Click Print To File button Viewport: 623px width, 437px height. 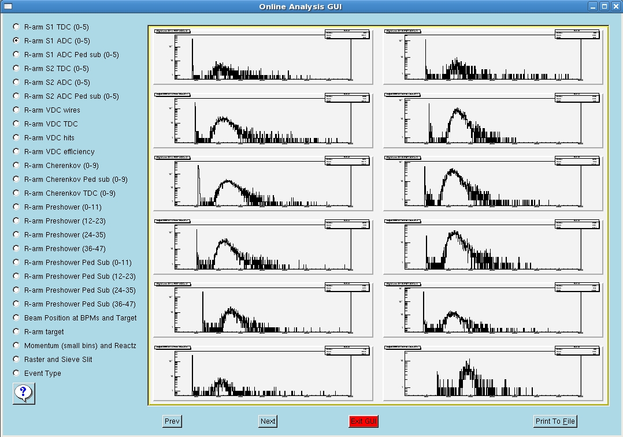[x=555, y=421]
